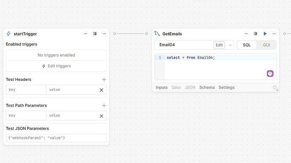This screenshot has width=291, height=163.
Task: Open the Data tab
Action: click(176, 87)
